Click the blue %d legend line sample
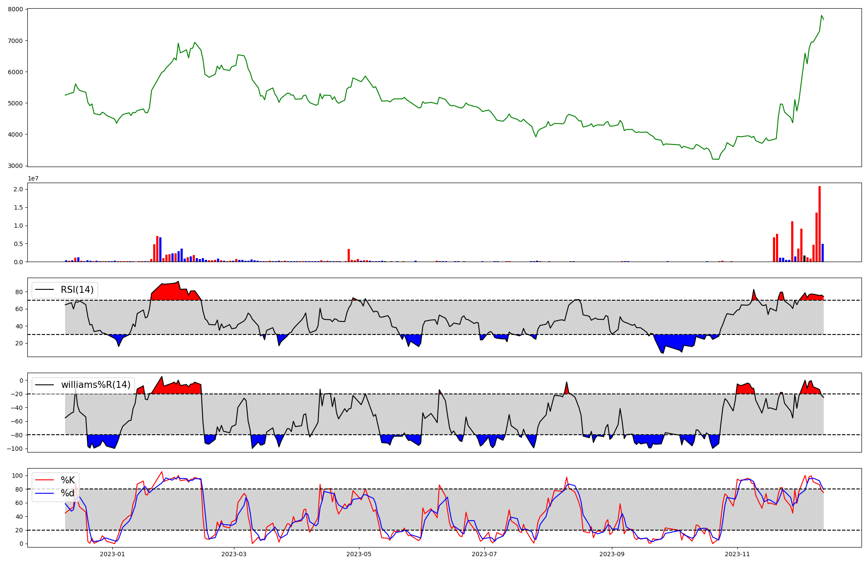The width and height of the screenshot is (868, 564). click(45, 493)
